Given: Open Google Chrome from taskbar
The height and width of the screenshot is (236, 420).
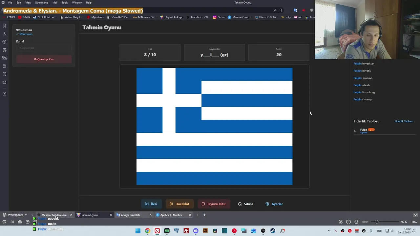Looking at the screenshot, I should [x=148, y=231].
